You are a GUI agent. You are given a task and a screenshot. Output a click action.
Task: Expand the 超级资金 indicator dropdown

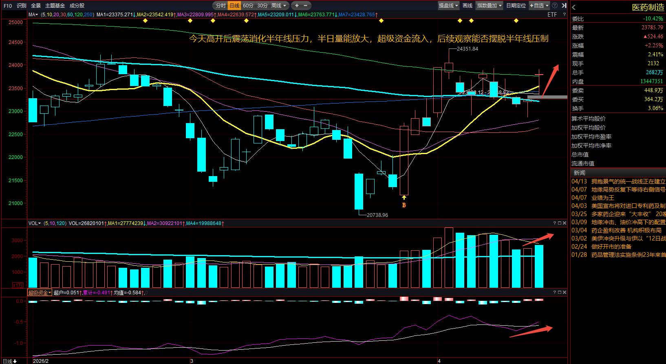click(x=40, y=293)
